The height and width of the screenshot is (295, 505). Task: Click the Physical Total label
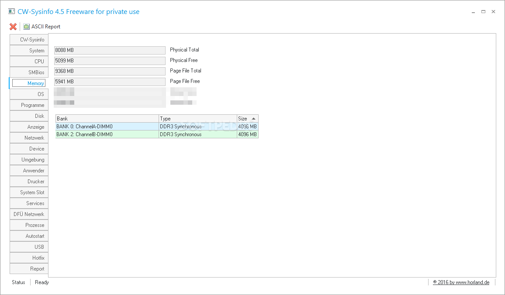tap(184, 50)
